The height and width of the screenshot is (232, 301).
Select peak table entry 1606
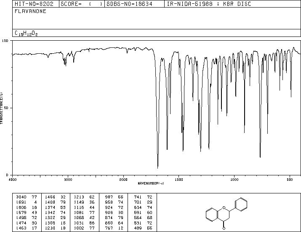[x=26, y=208]
